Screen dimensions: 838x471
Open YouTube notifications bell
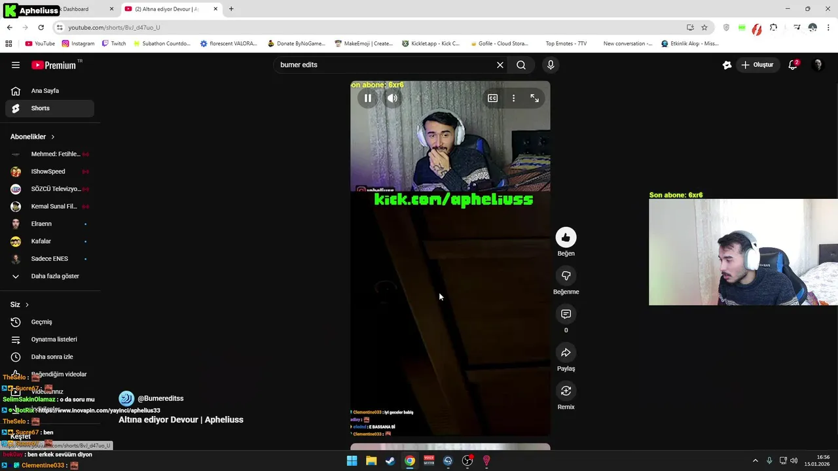coord(793,65)
